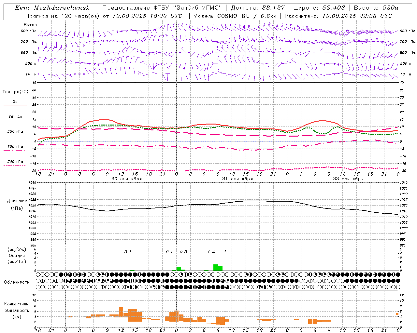The height and width of the screenshot is (333, 417).
Task: Click the Высота: 530м elevation text
Action: (x=376, y=8)
